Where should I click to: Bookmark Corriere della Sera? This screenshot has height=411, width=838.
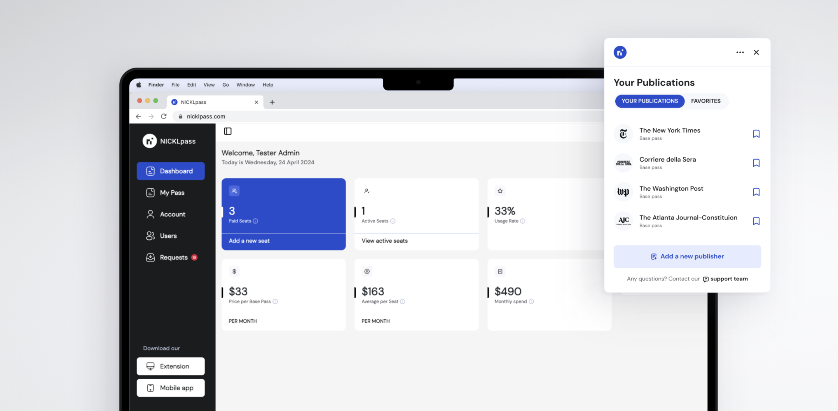click(756, 163)
